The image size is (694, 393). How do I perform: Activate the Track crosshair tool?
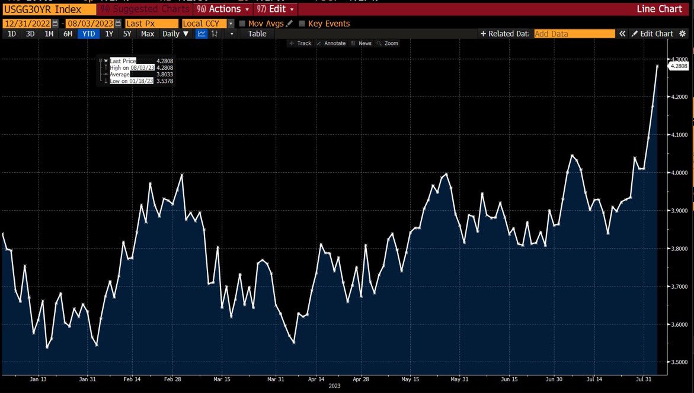click(300, 43)
